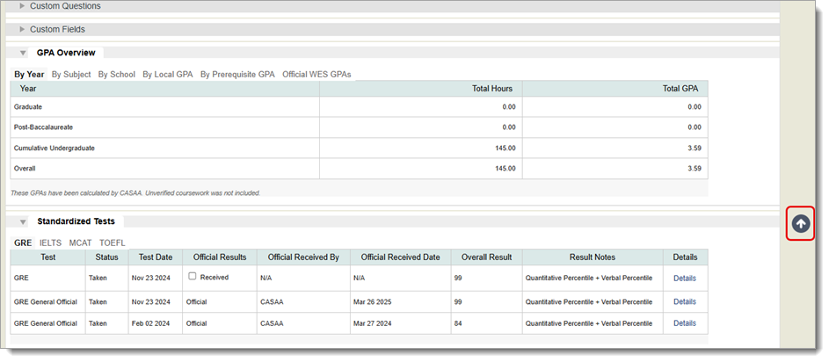Collapse the GPA Overview section
The width and height of the screenshot is (829, 362).
coord(23,53)
